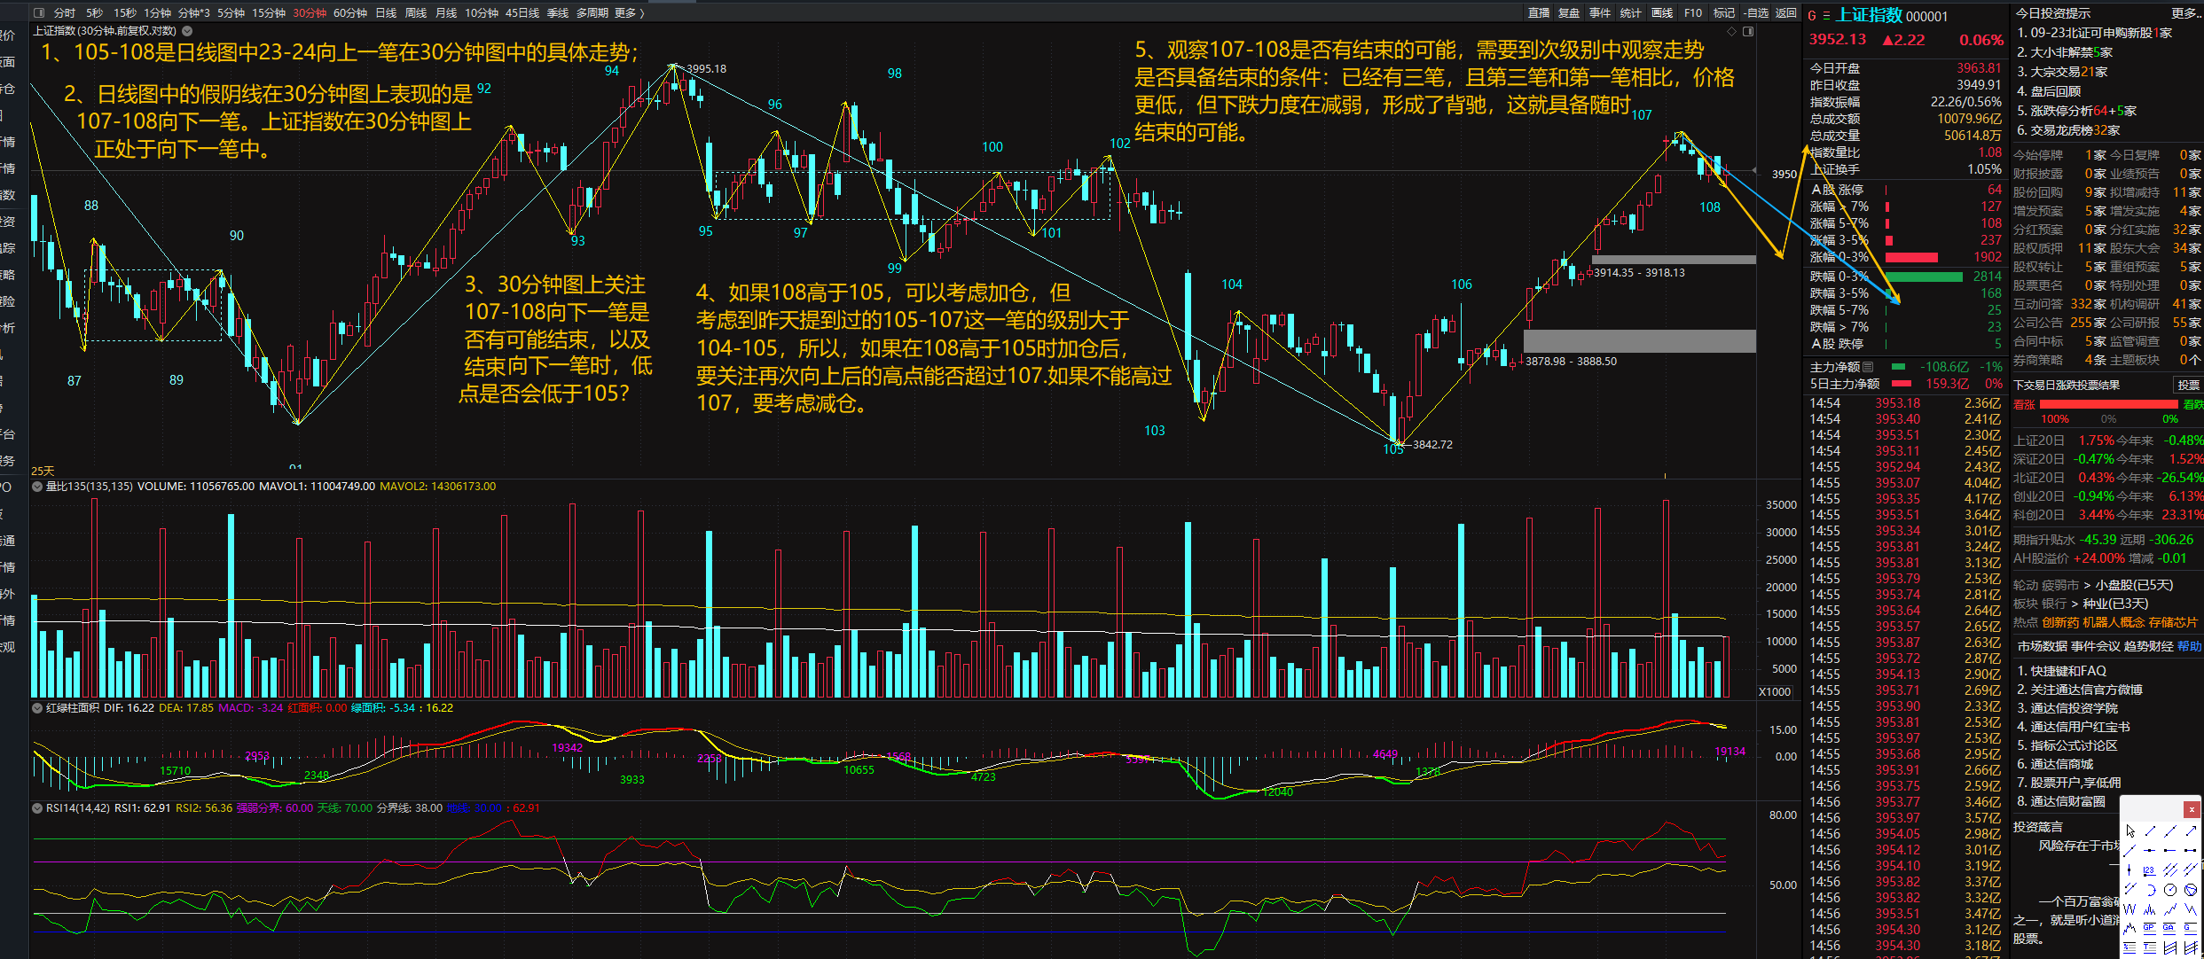Select the arrow pointer drawing tool
The image size is (2204, 959).
coord(2130,830)
